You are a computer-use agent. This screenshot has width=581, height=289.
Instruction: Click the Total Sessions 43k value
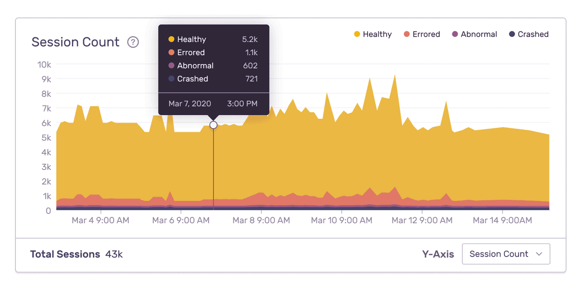(x=115, y=254)
